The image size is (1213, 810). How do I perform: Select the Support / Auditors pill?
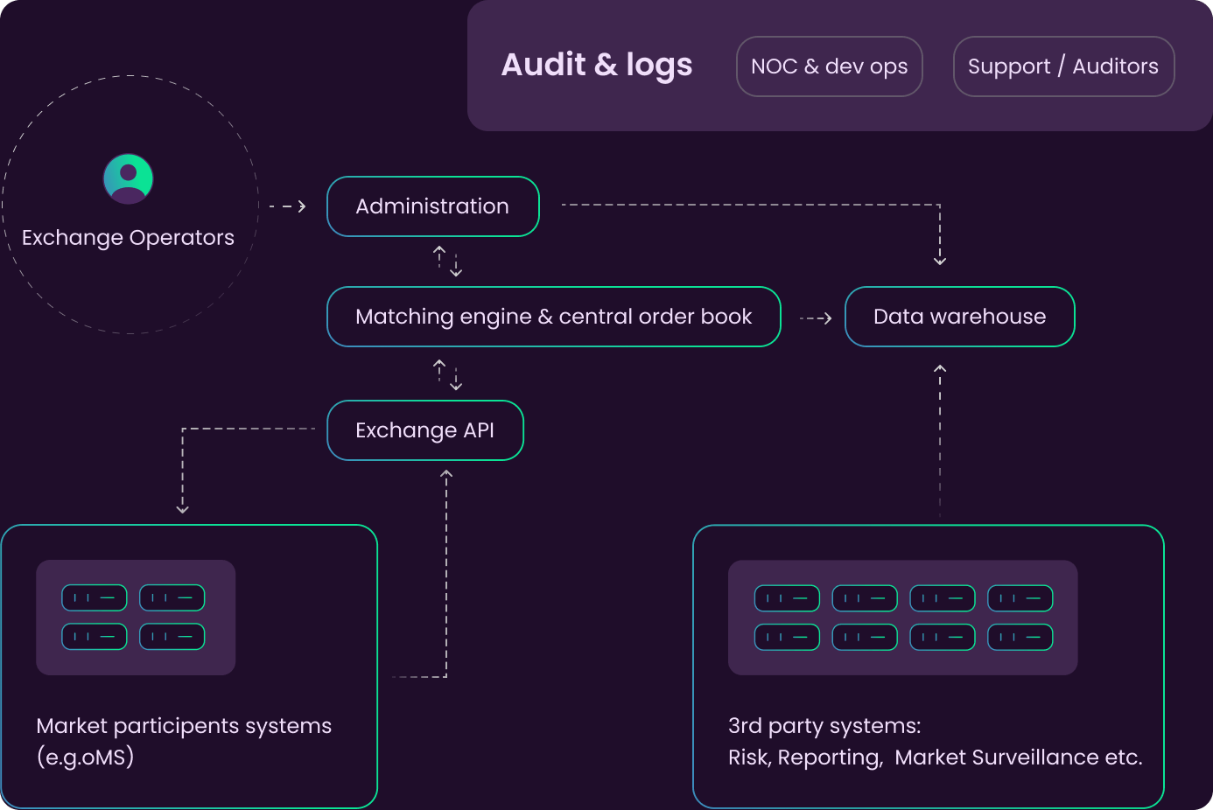(x=1062, y=66)
